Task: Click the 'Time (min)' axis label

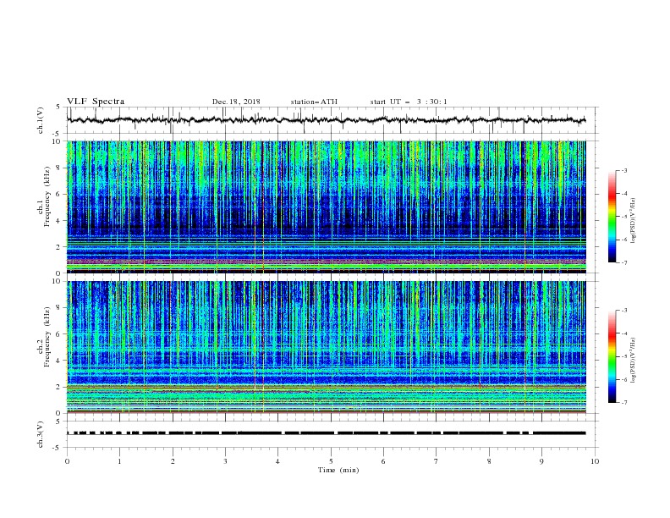Action: pos(338,470)
